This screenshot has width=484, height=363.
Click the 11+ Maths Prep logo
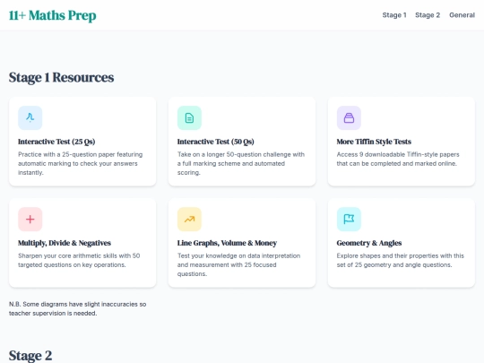point(53,15)
